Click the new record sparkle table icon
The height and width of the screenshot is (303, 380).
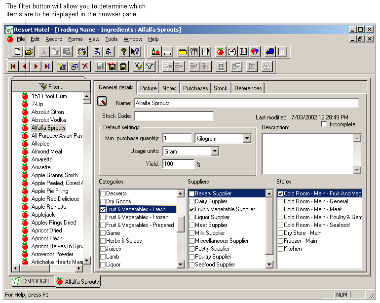pyautogui.click(x=62, y=67)
